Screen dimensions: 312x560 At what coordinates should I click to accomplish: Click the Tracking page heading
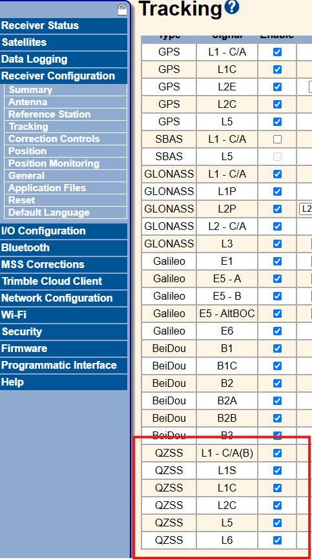point(181,8)
